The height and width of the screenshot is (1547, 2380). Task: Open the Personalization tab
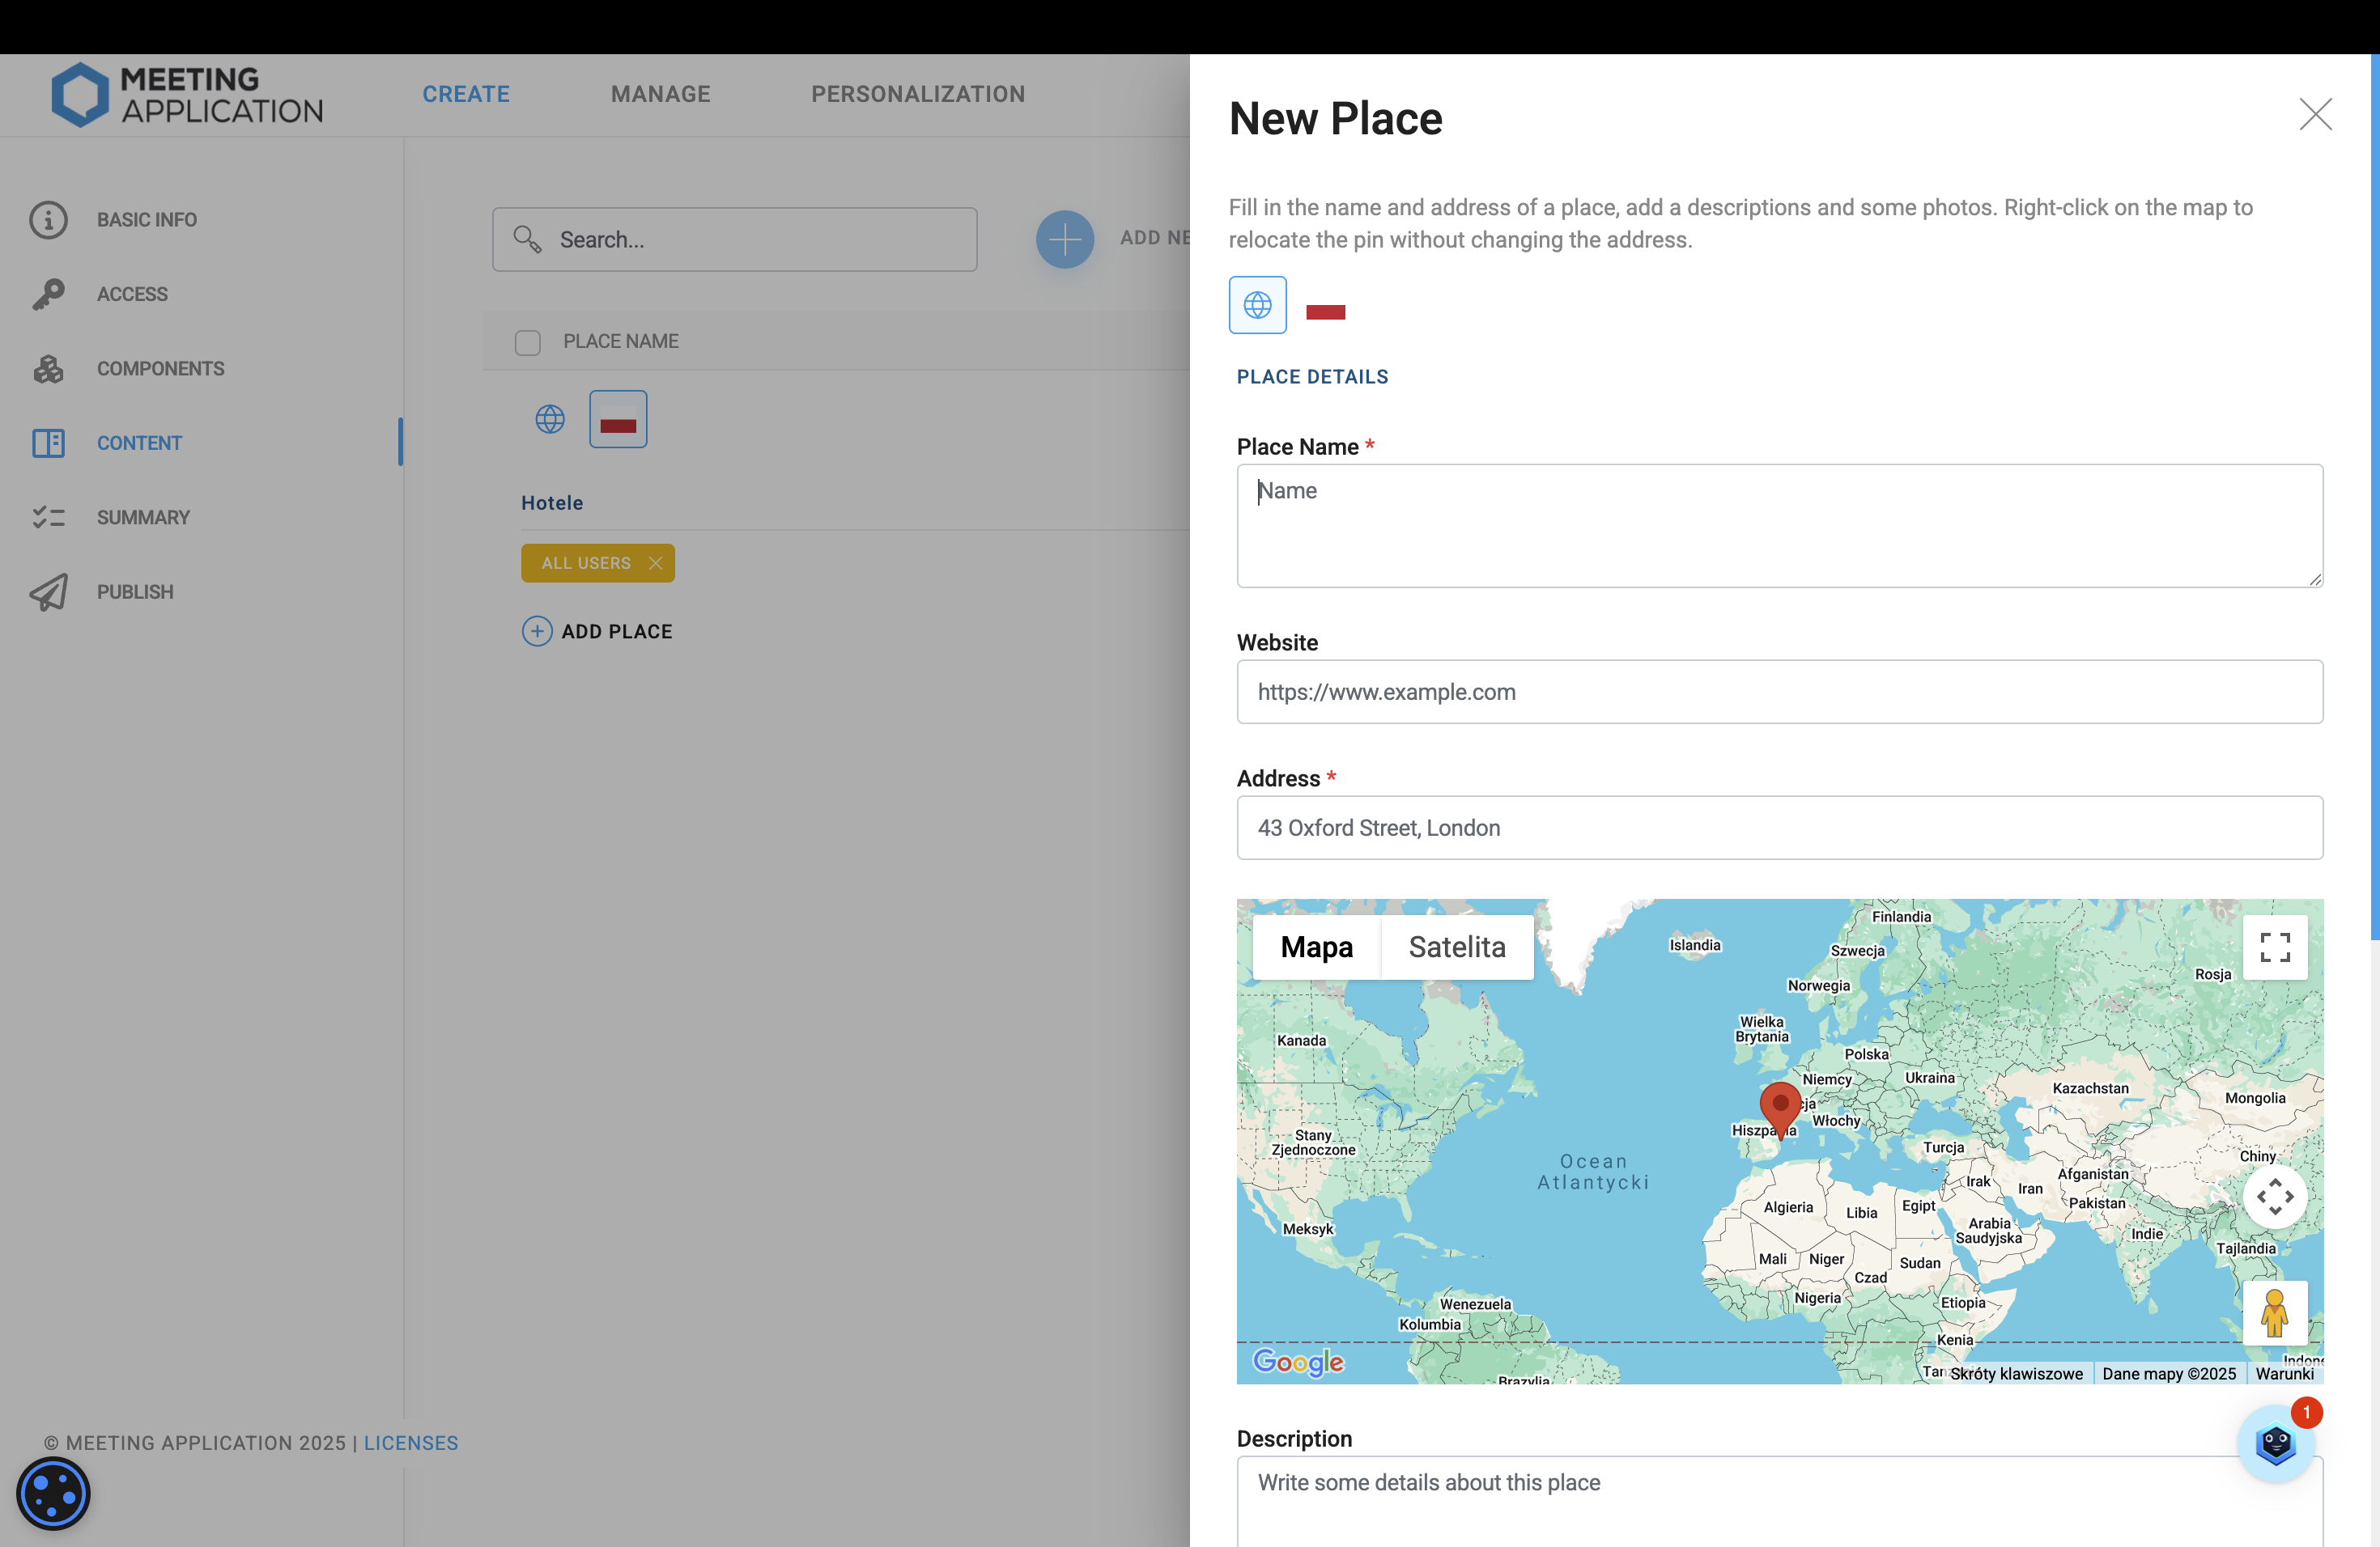pos(917,94)
